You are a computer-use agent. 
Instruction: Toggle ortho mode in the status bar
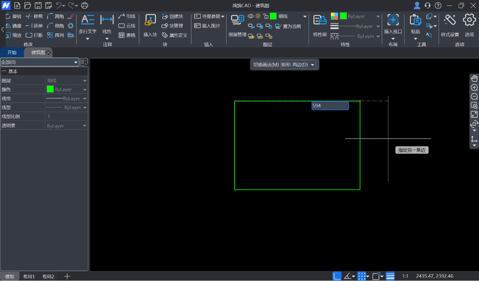point(337,276)
